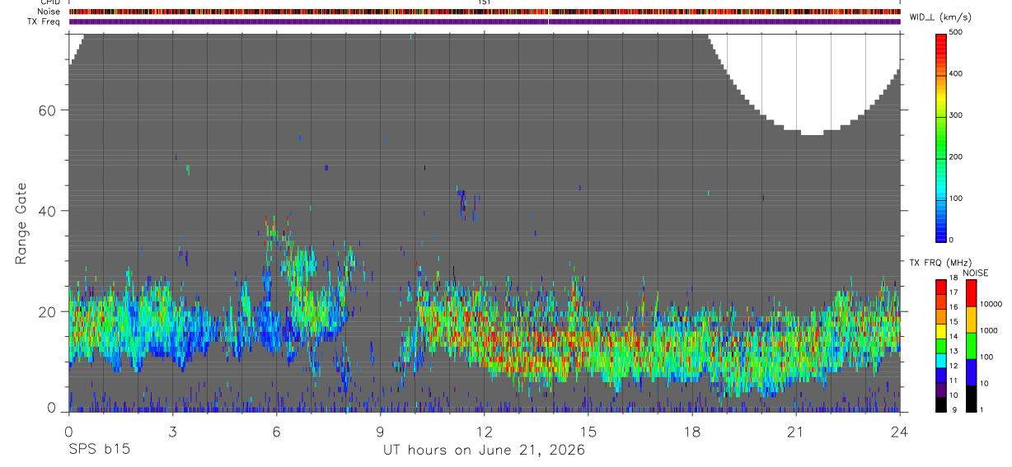
Task: Click the WID (km/s) colorbar title
Action: click(939, 17)
